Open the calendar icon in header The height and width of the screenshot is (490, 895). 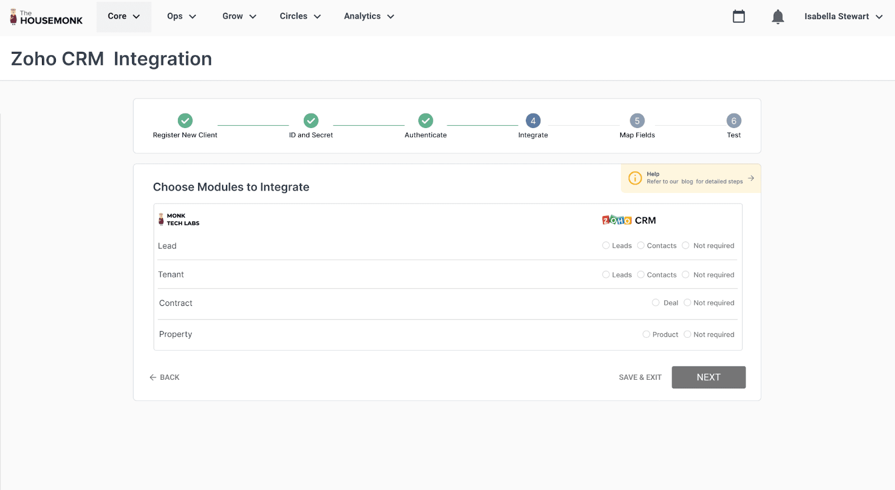[738, 17]
